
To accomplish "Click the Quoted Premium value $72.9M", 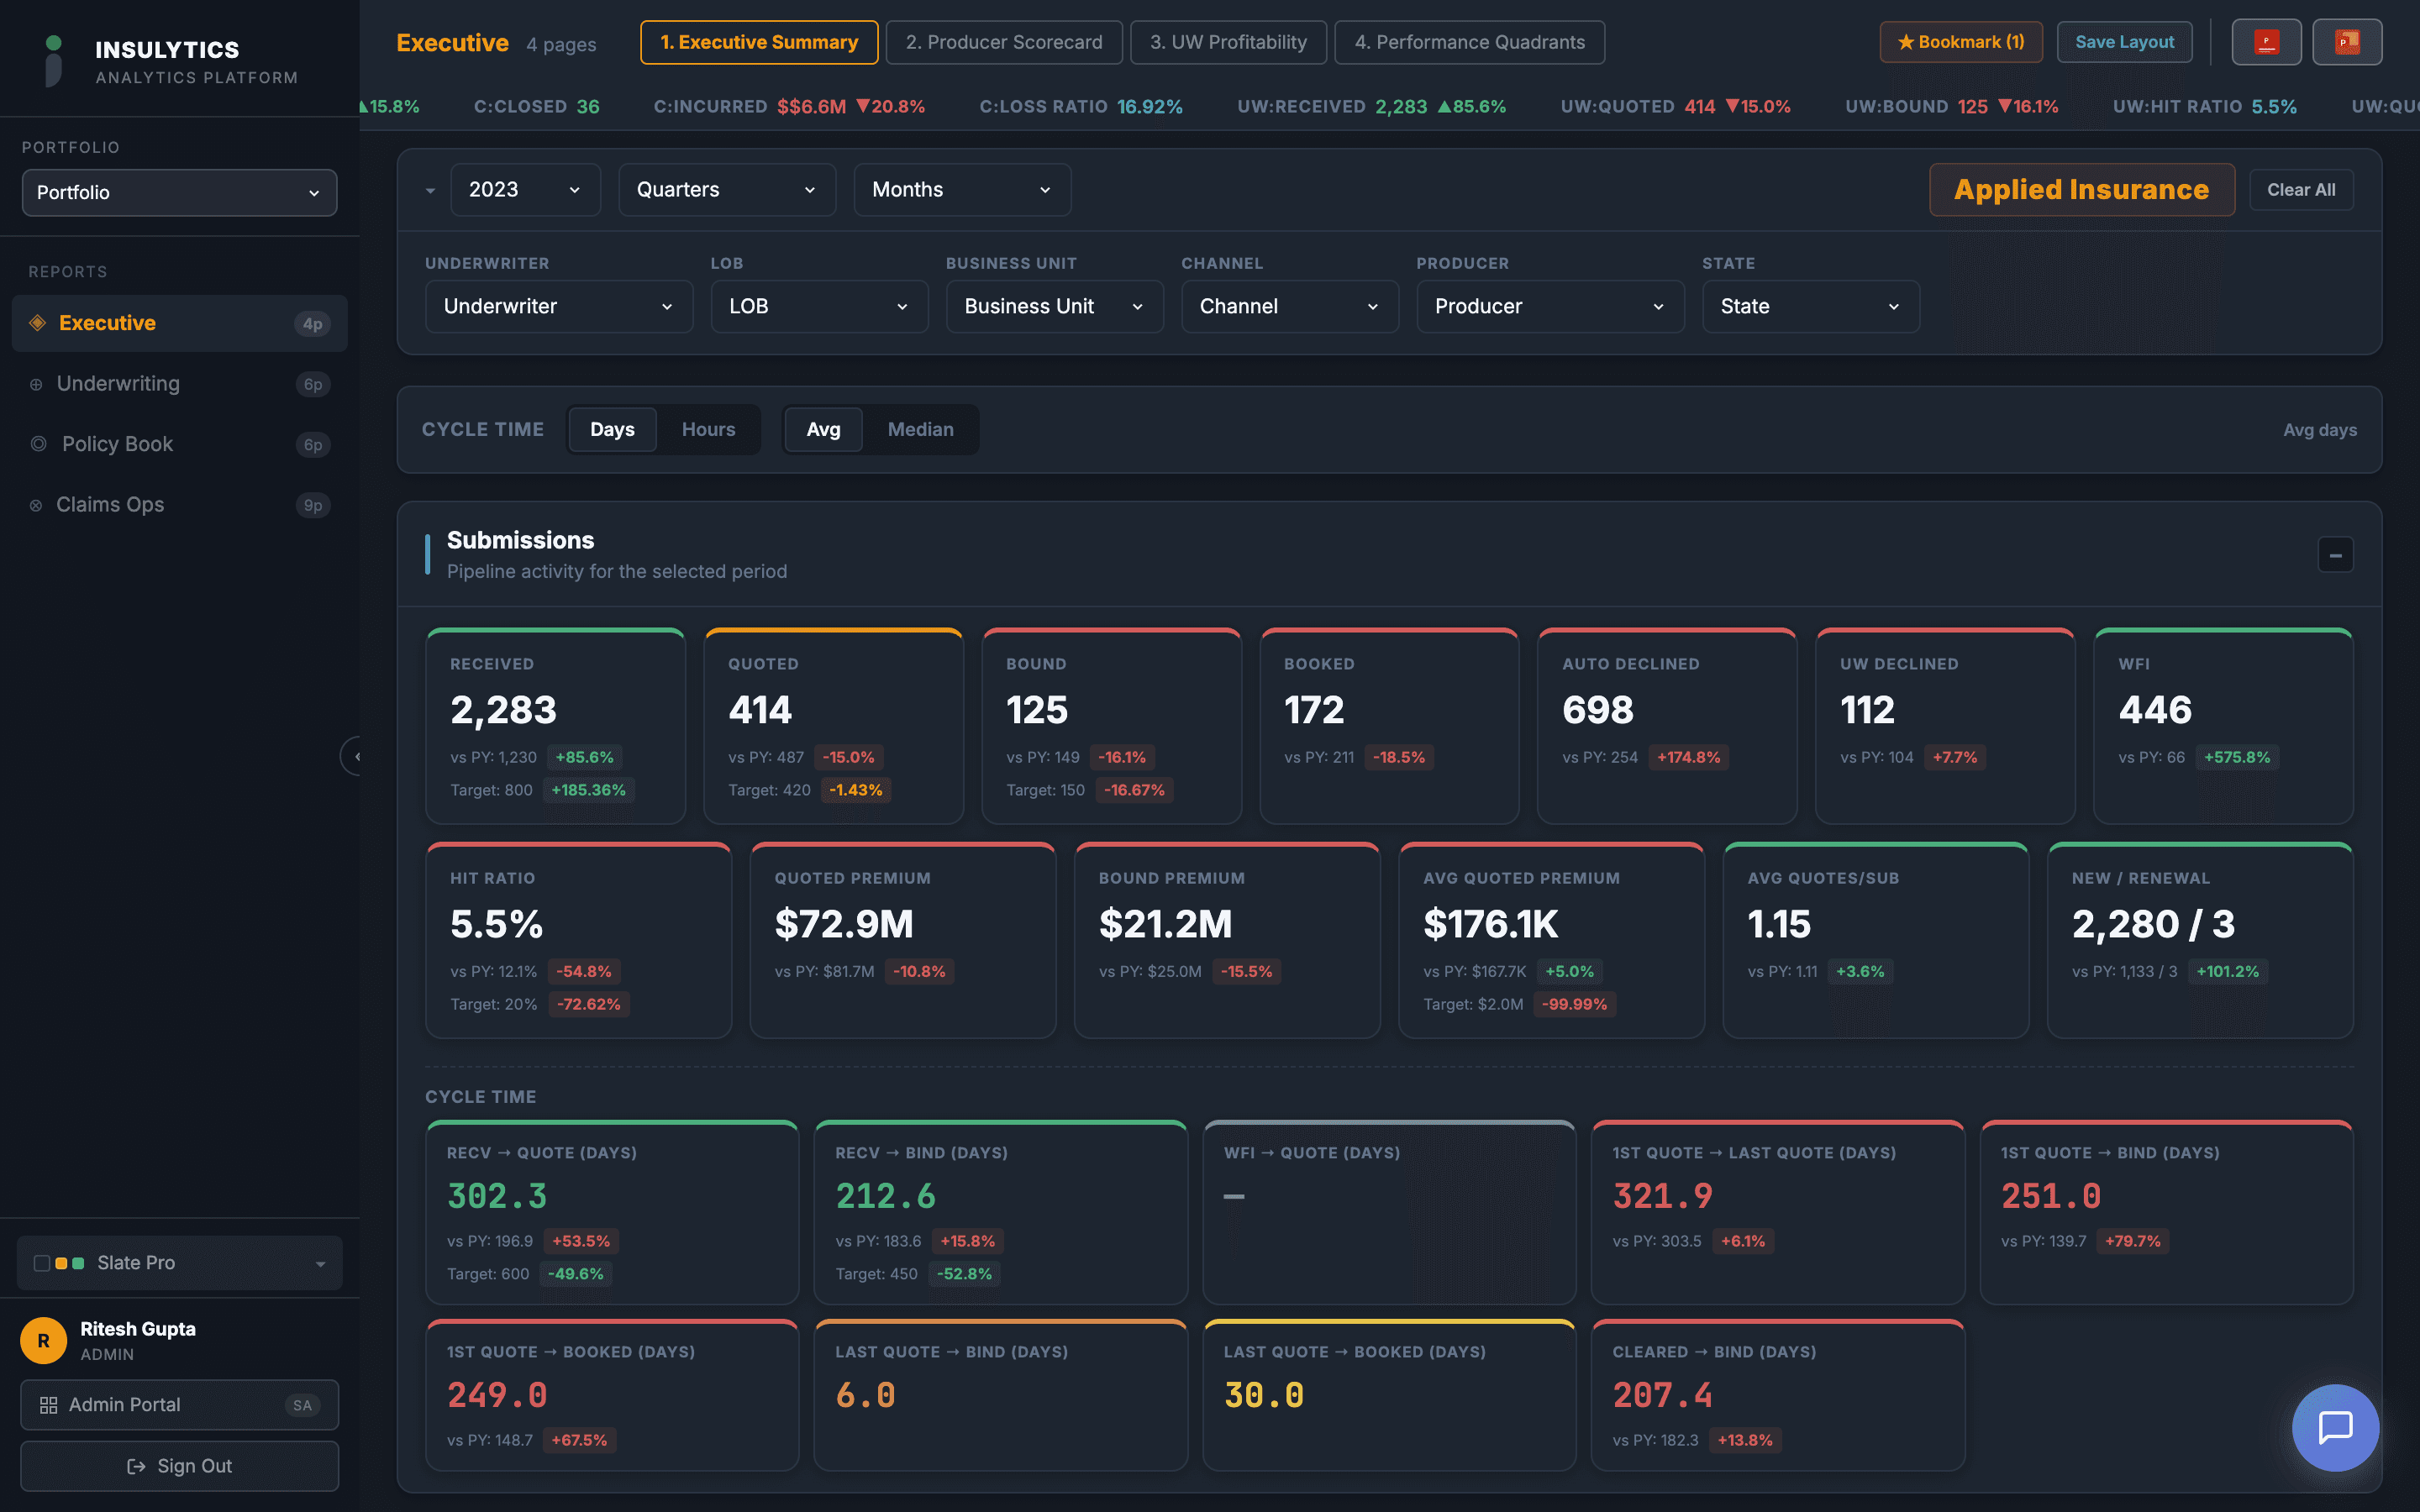I will click(844, 924).
